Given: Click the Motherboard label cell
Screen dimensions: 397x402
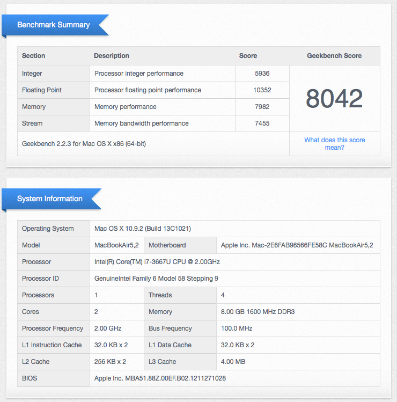Looking at the screenshot, I should pyautogui.click(x=180, y=245).
